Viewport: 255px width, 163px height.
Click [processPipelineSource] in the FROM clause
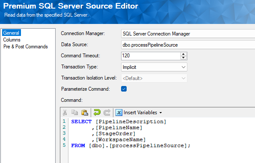click(x=148, y=145)
